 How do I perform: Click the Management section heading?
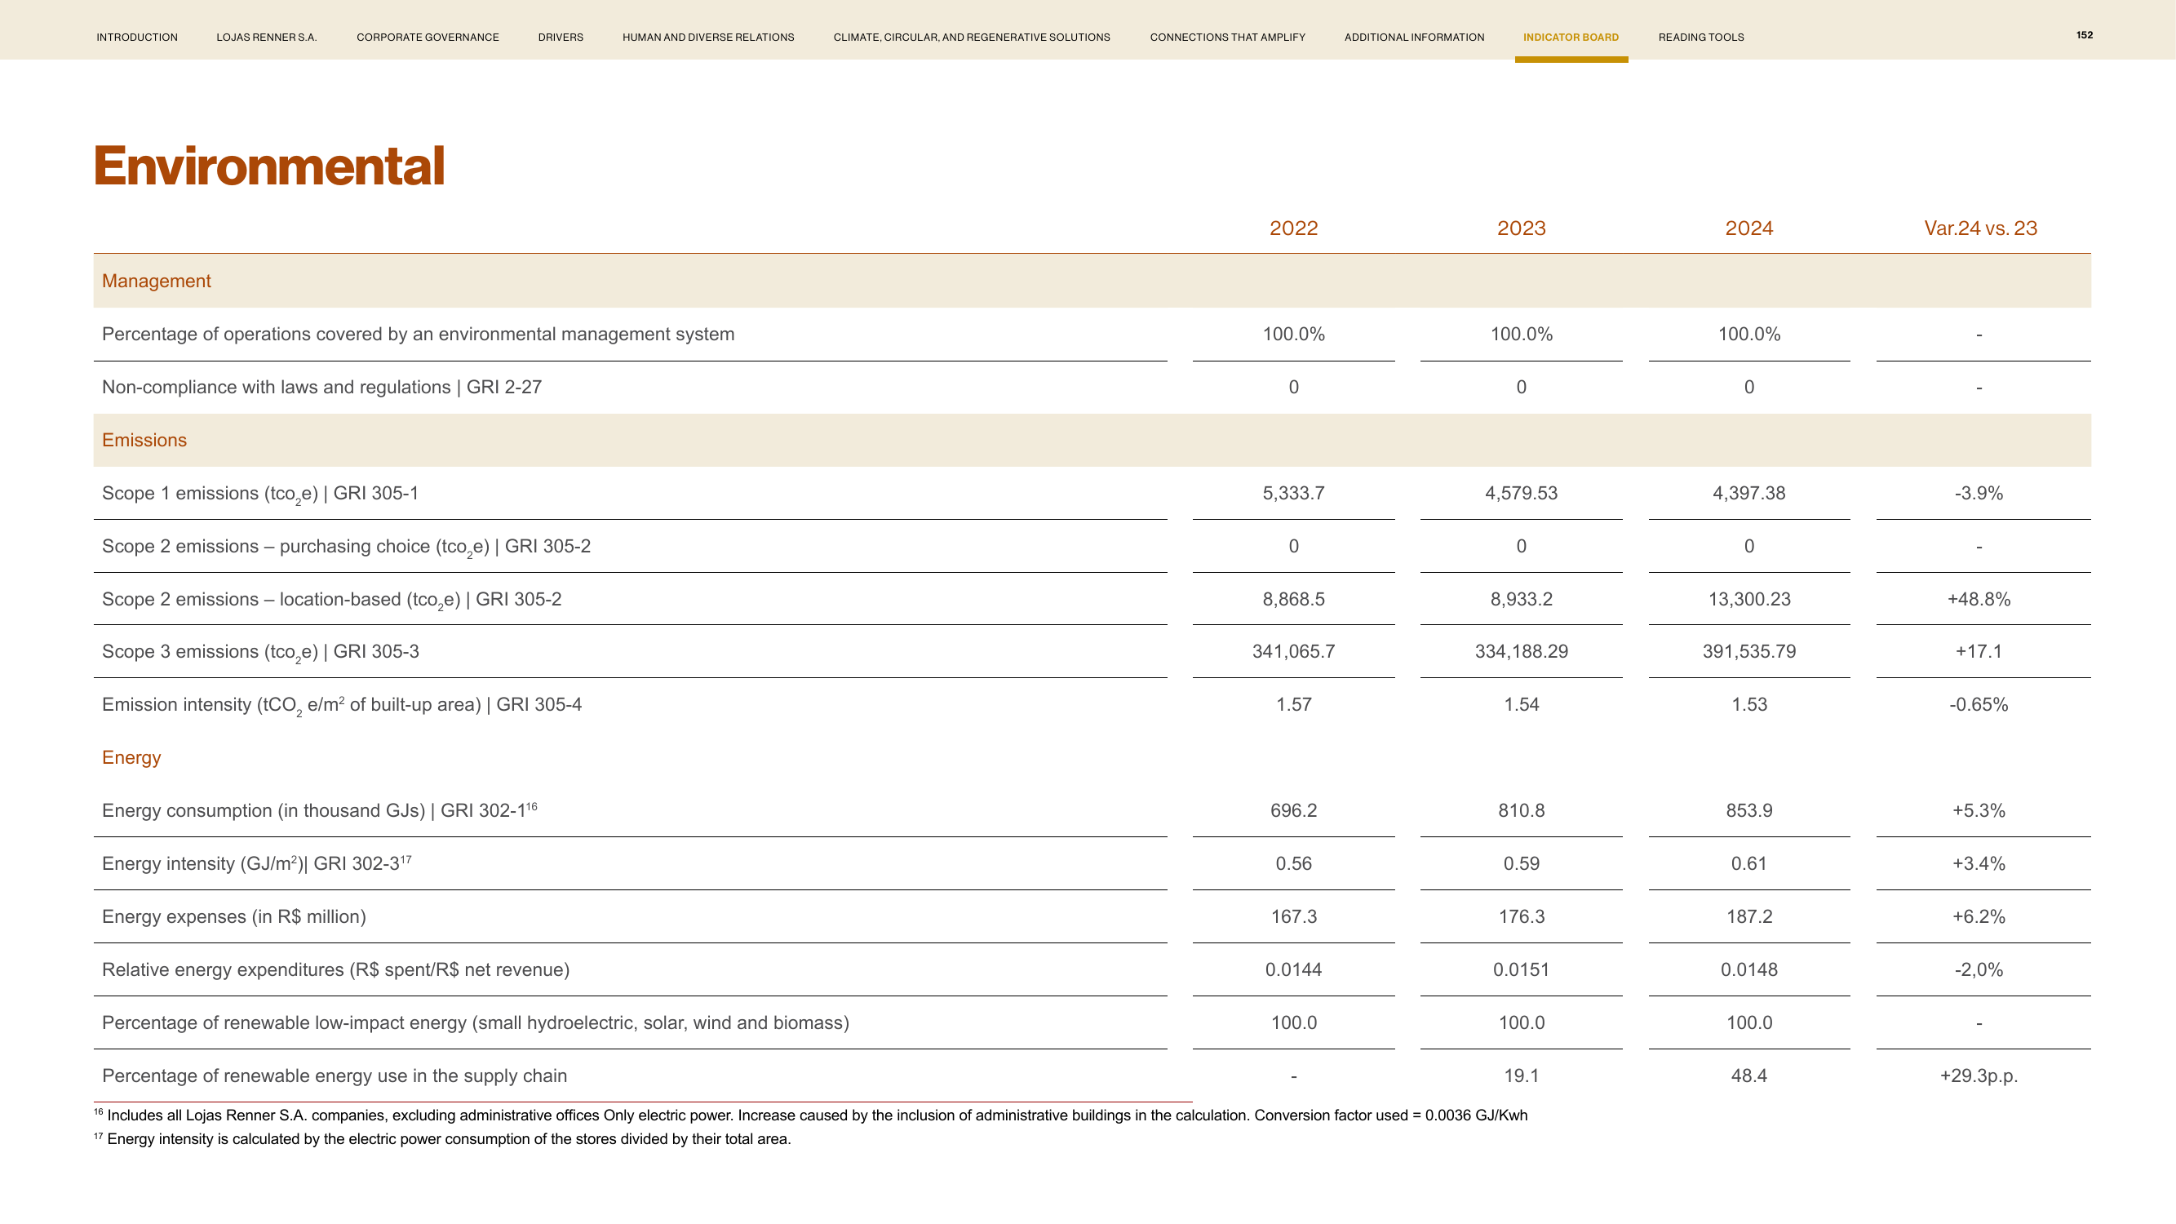pyautogui.click(x=157, y=282)
